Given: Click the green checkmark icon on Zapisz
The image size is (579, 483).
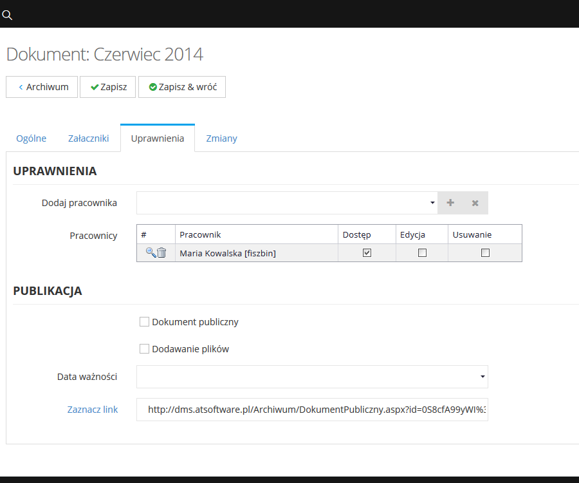Looking at the screenshot, I should [95, 87].
